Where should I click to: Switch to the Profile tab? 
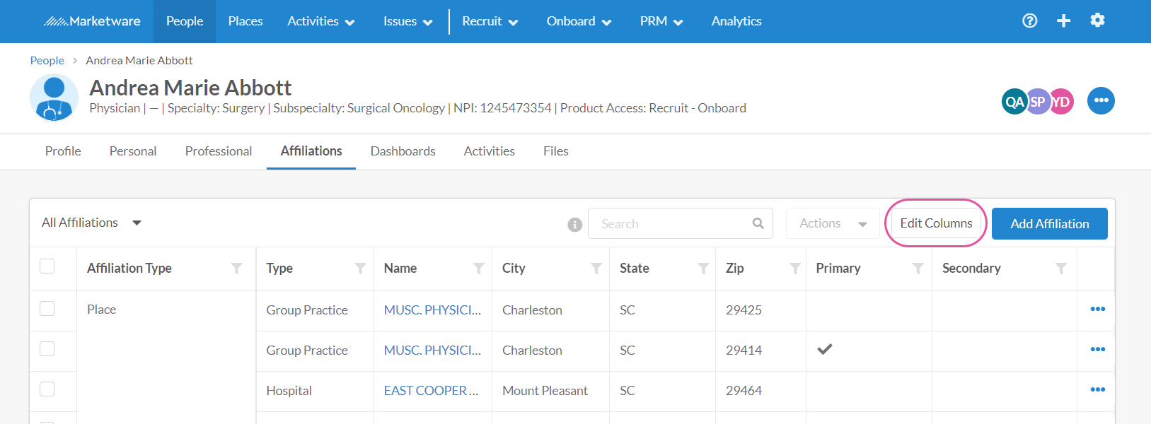coord(63,151)
